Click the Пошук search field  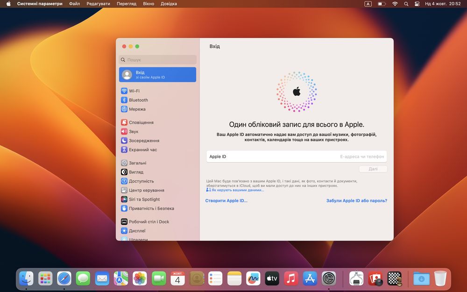click(x=157, y=60)
